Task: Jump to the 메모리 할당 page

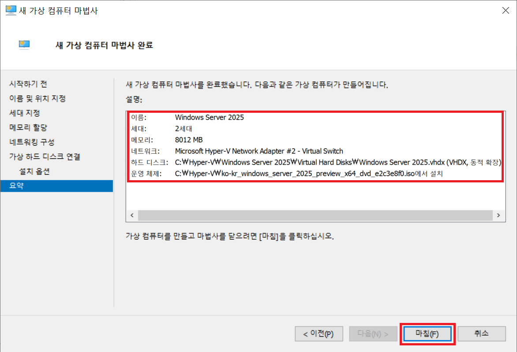Action: 28,127
